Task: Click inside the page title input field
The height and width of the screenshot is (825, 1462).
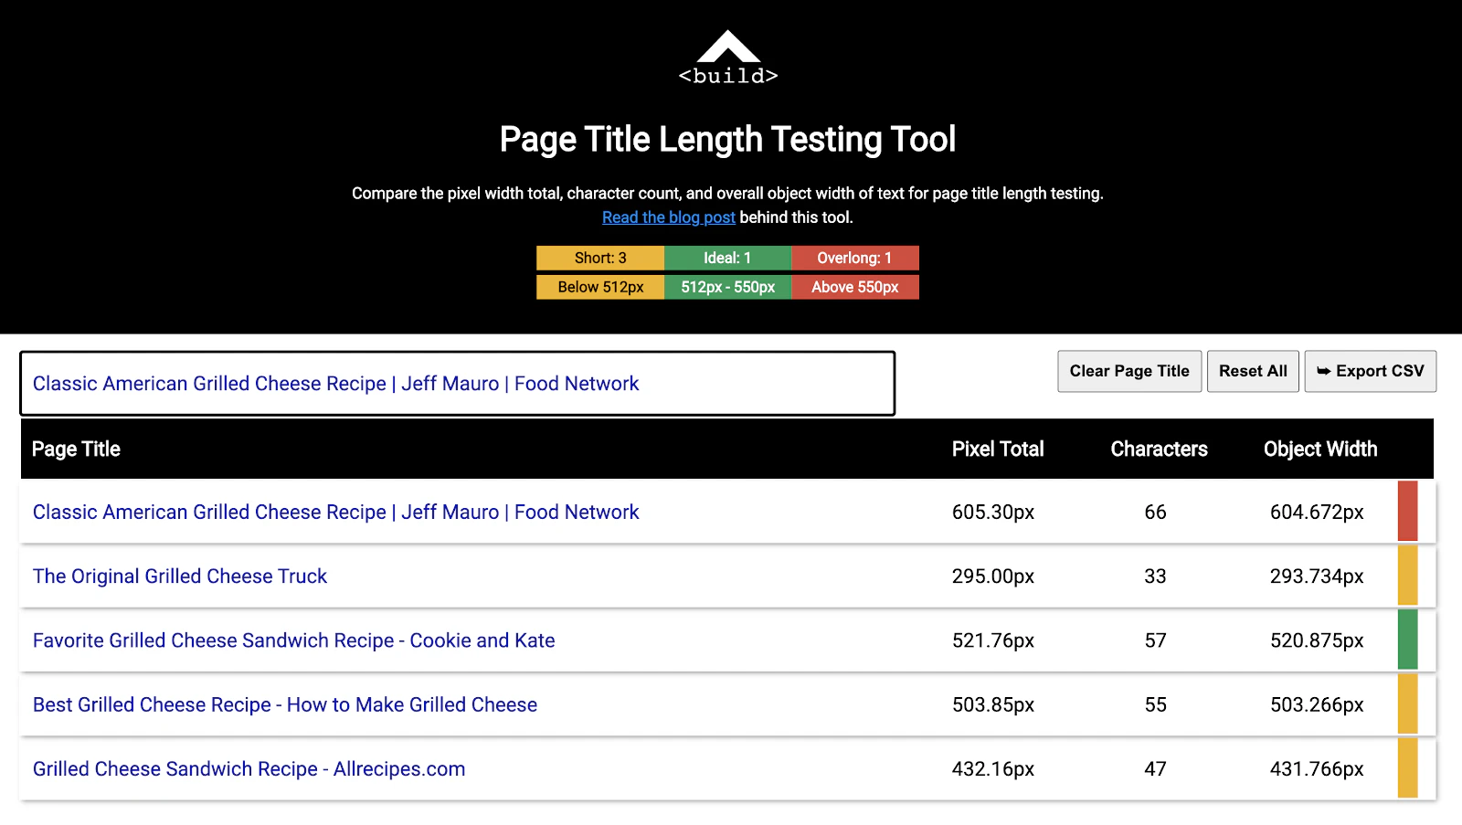Action: click(457, 384)
